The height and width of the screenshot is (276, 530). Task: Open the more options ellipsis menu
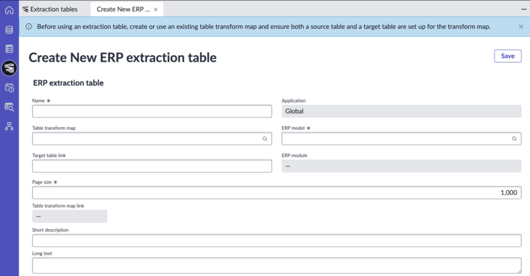523,9
